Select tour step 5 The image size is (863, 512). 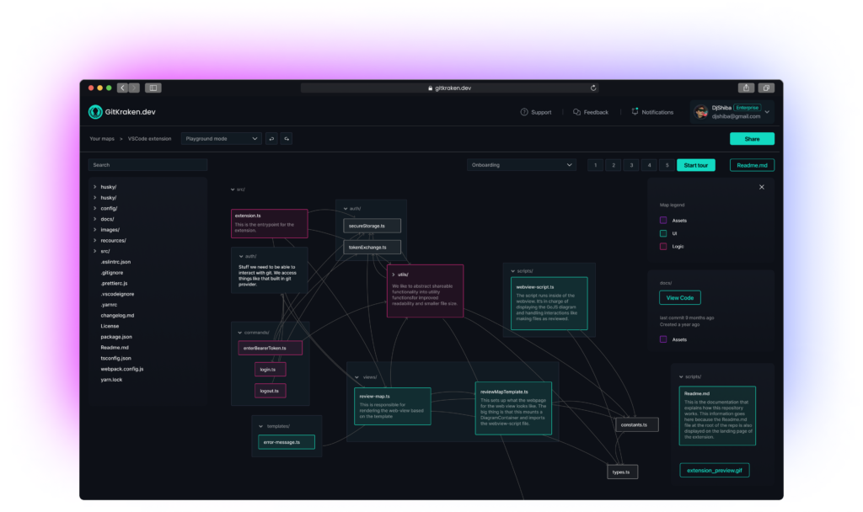(x=667, y=165)
